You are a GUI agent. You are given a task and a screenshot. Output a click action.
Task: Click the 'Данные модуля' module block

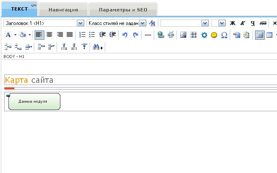(34, 102)
